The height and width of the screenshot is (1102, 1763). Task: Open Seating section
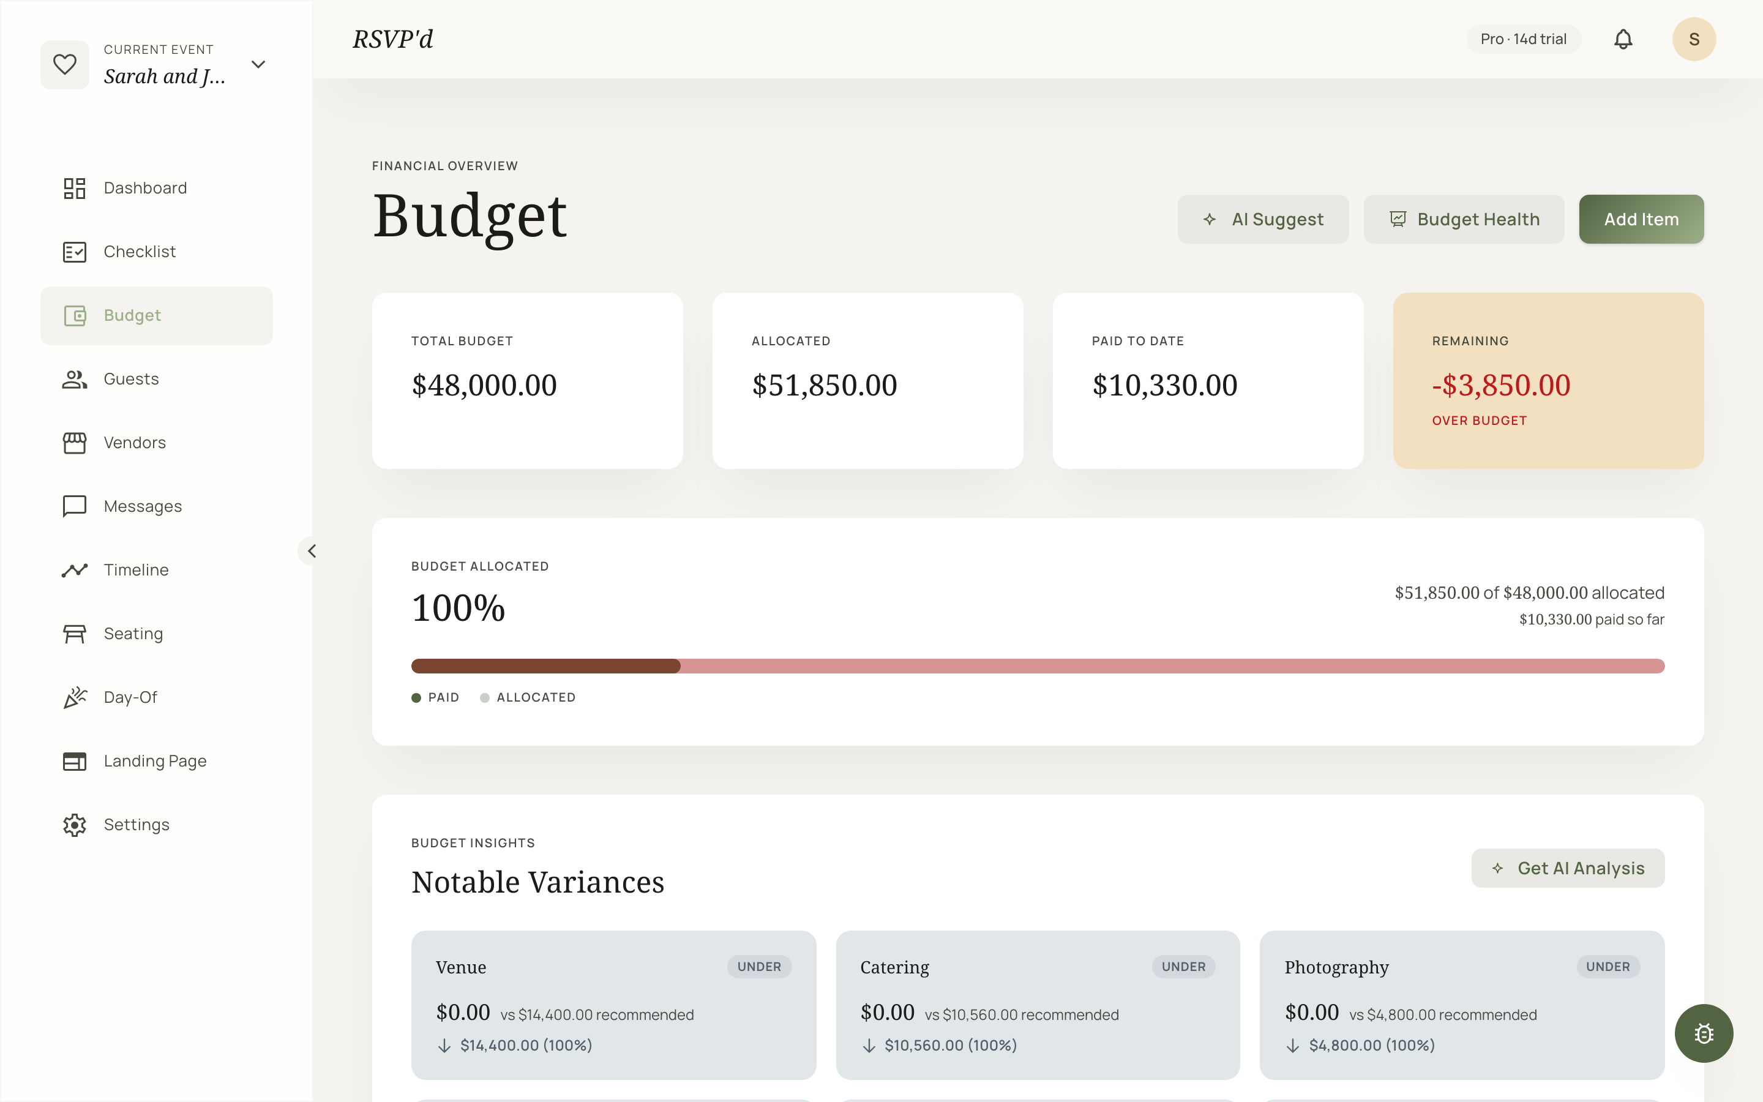[157, 634]
